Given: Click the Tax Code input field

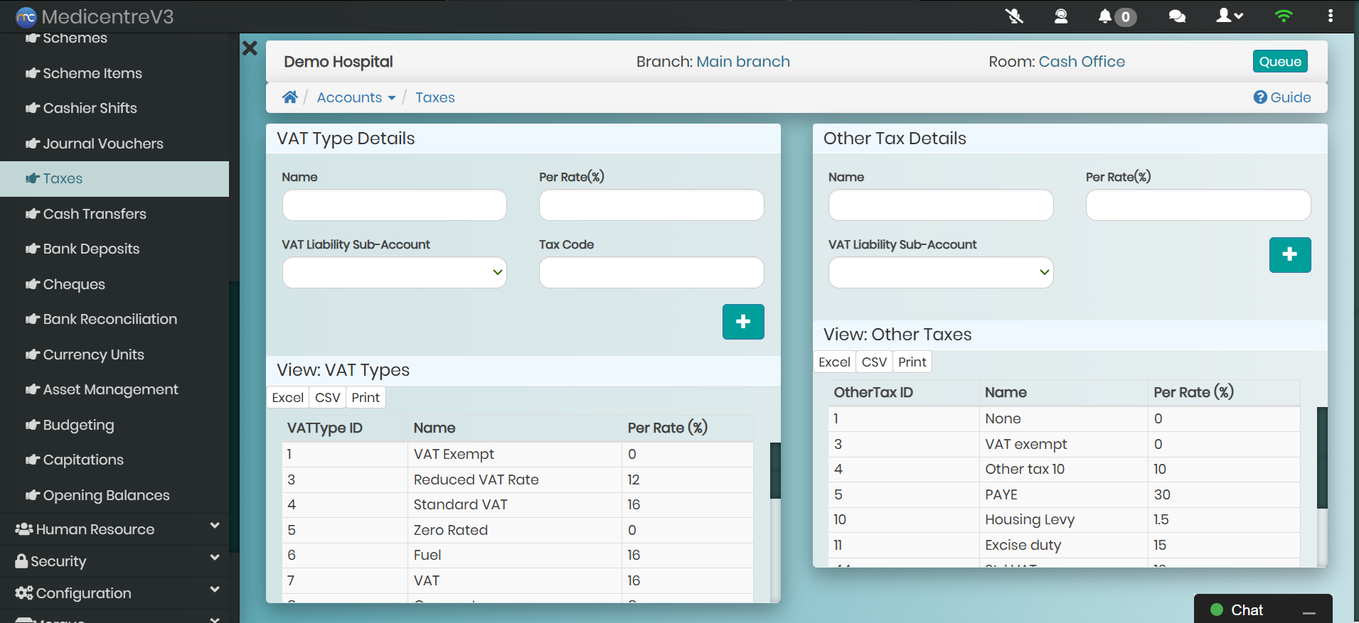Looking at the screenshot, I should tap(651, 273).
